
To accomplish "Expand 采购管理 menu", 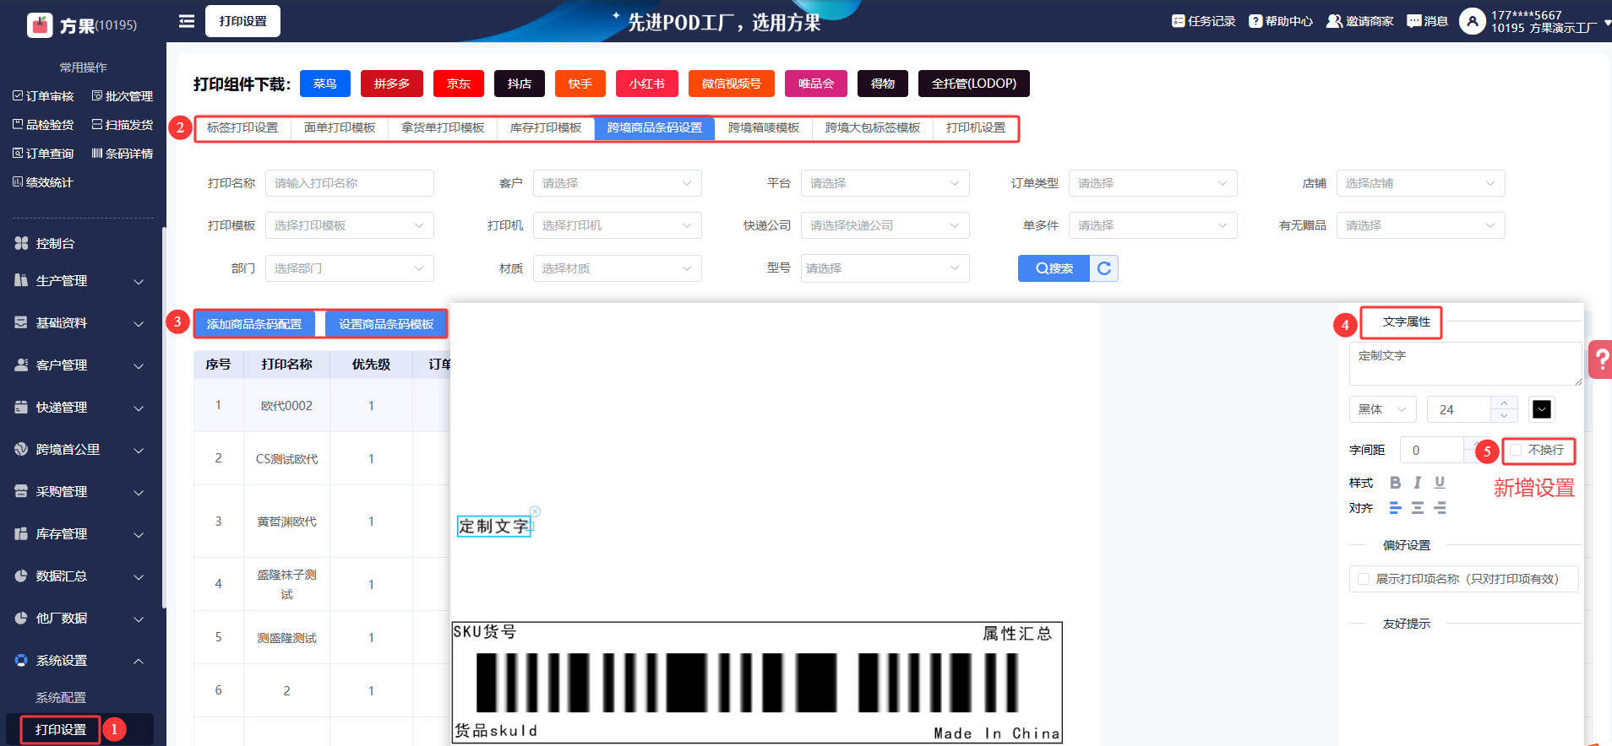I will pos(81,492).
